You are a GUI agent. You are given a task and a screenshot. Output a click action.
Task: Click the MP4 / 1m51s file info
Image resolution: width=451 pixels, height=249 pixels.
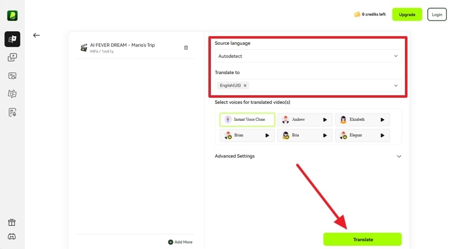click(x=101, y=52)
